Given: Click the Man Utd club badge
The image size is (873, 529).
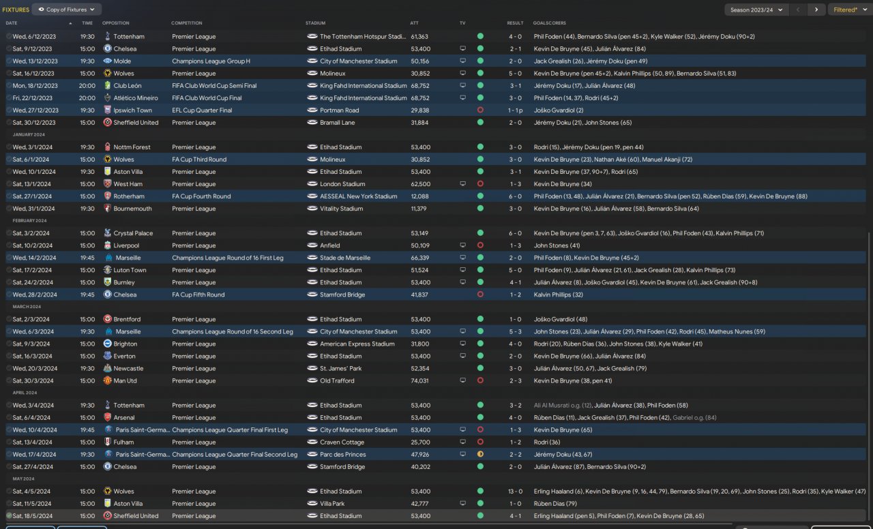Looking at the screenshot, I should point(107,380).
